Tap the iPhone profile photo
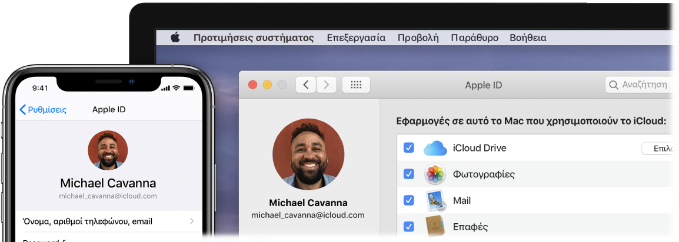The height and width of the screenshot is (242, 679). click(x=108, y=150)
